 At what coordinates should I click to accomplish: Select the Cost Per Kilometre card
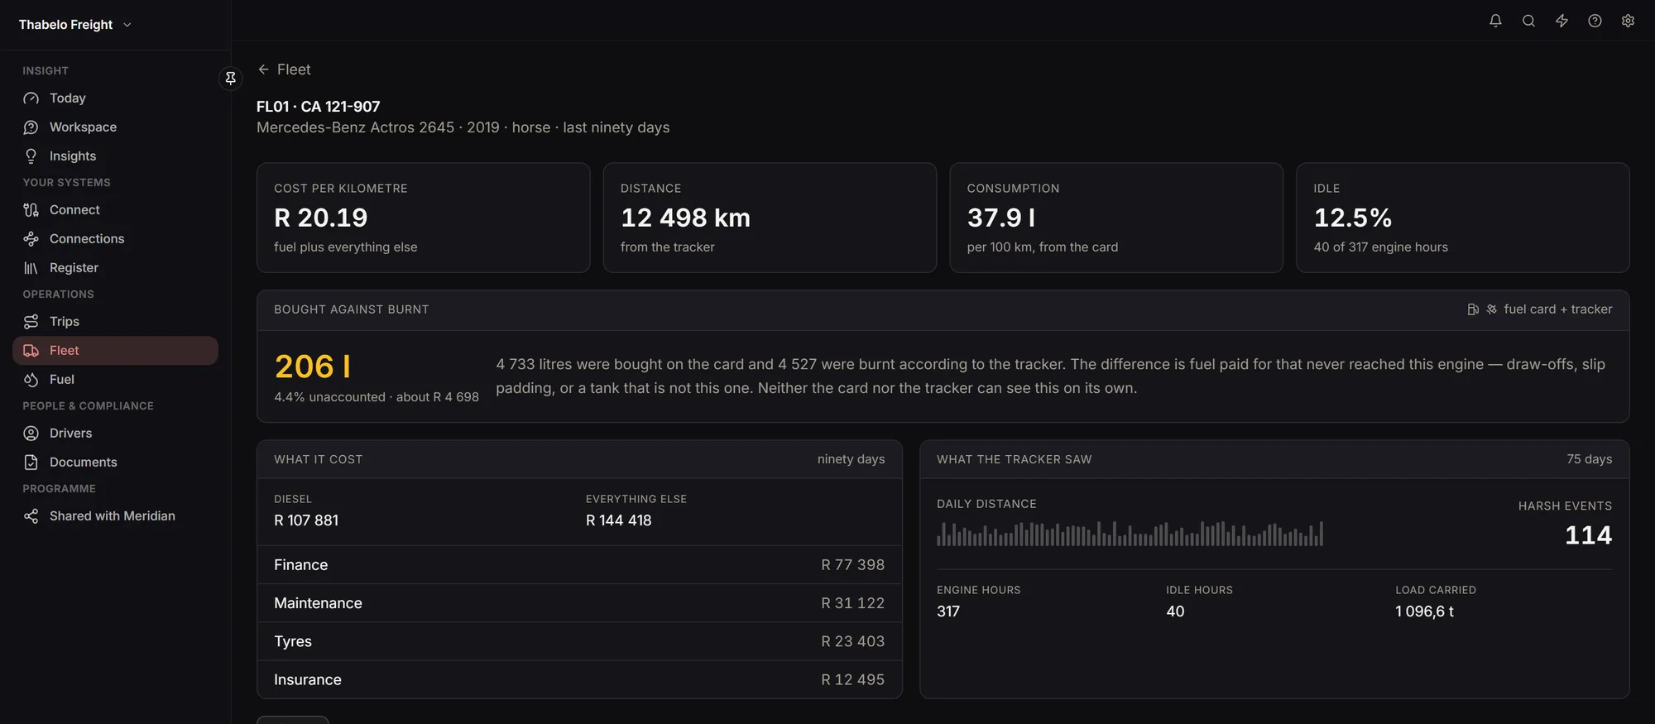click(x=423, y=218)
